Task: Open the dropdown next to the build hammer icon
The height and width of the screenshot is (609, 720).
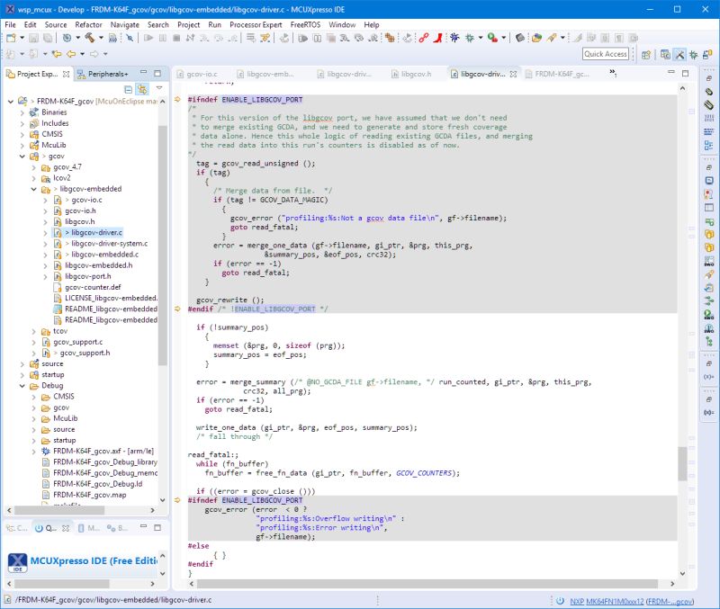Action: point(101,40)
